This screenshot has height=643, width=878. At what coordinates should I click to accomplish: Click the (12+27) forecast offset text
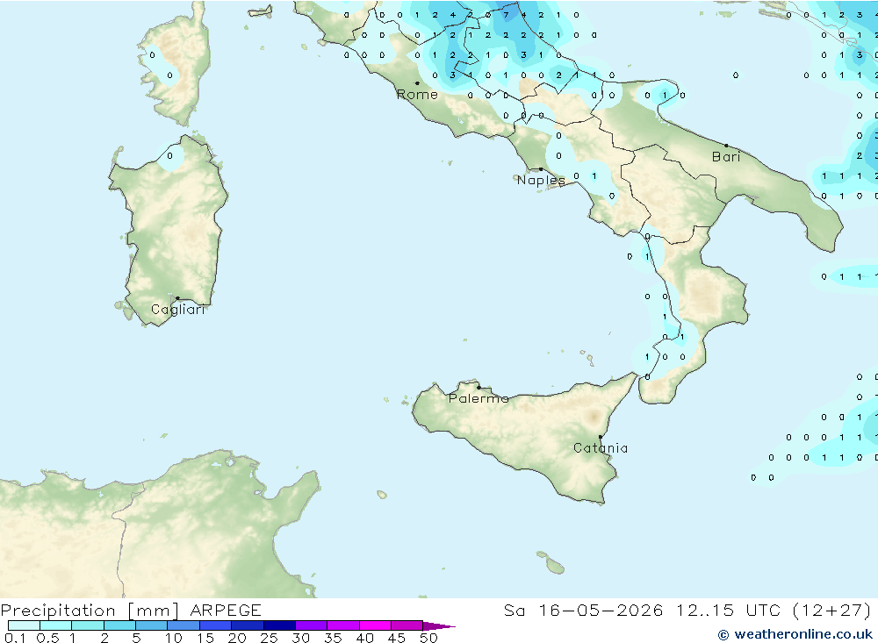[x=832, y=611]
